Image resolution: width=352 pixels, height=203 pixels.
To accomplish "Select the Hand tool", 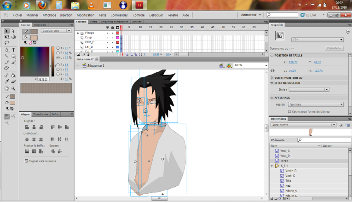I will [6, 88].
